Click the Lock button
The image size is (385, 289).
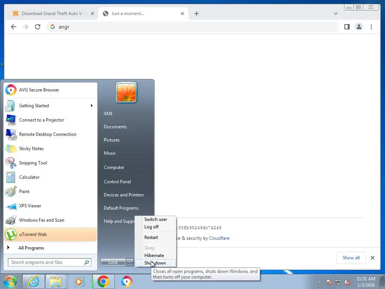coord(113,262)
